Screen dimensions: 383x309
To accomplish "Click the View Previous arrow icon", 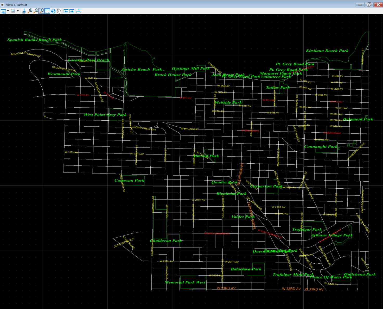I will 66,11.
